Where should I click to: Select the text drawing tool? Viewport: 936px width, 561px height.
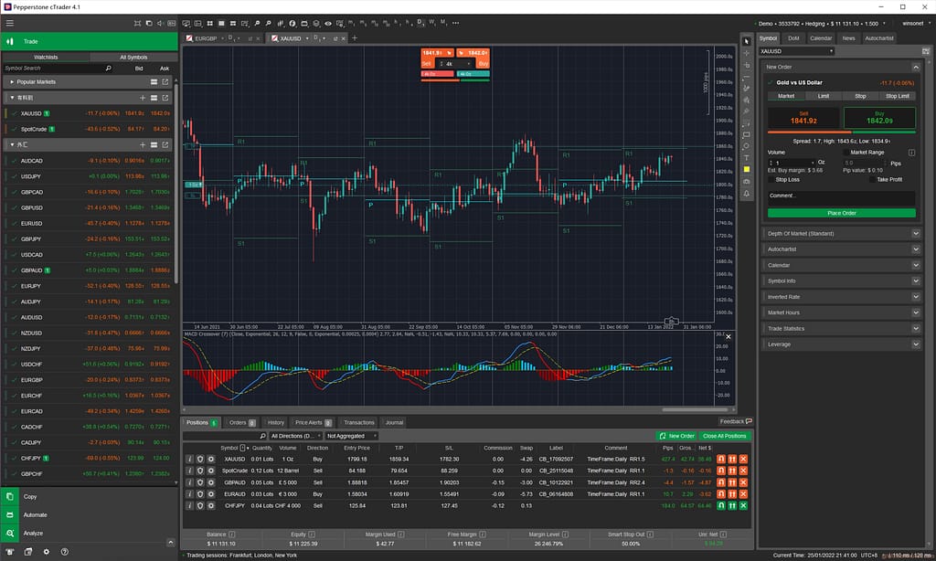pyautogui.click(x=747, y=158)
